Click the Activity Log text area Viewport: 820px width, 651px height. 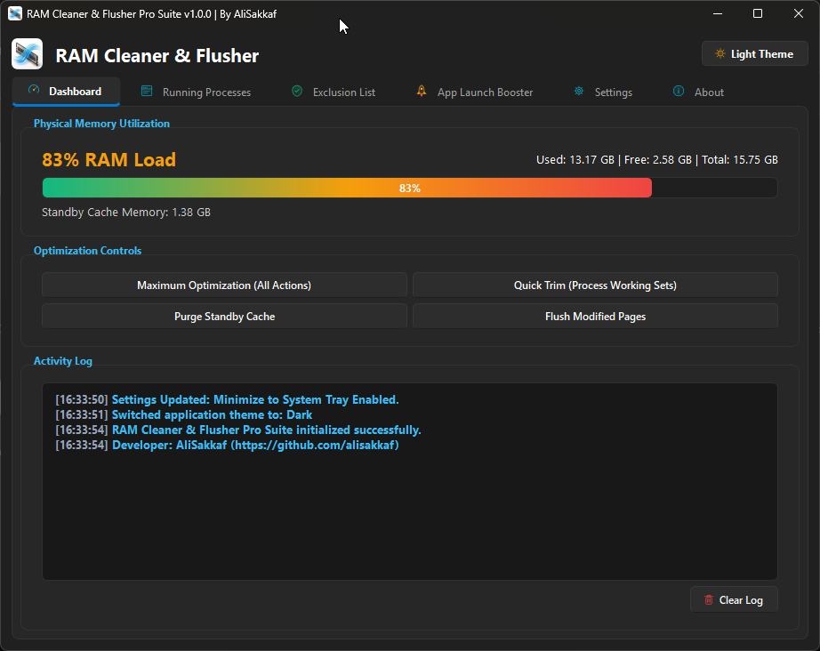[410, 482]
